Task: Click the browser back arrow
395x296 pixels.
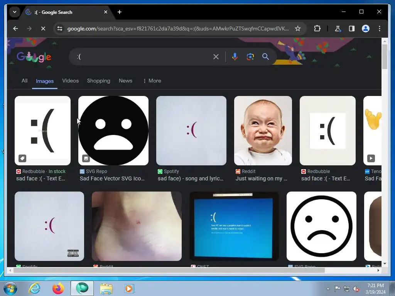Action: [15, 29]
